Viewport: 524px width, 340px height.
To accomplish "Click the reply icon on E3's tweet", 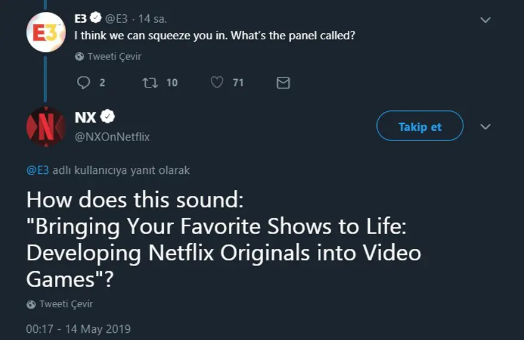I will point(83,83).
